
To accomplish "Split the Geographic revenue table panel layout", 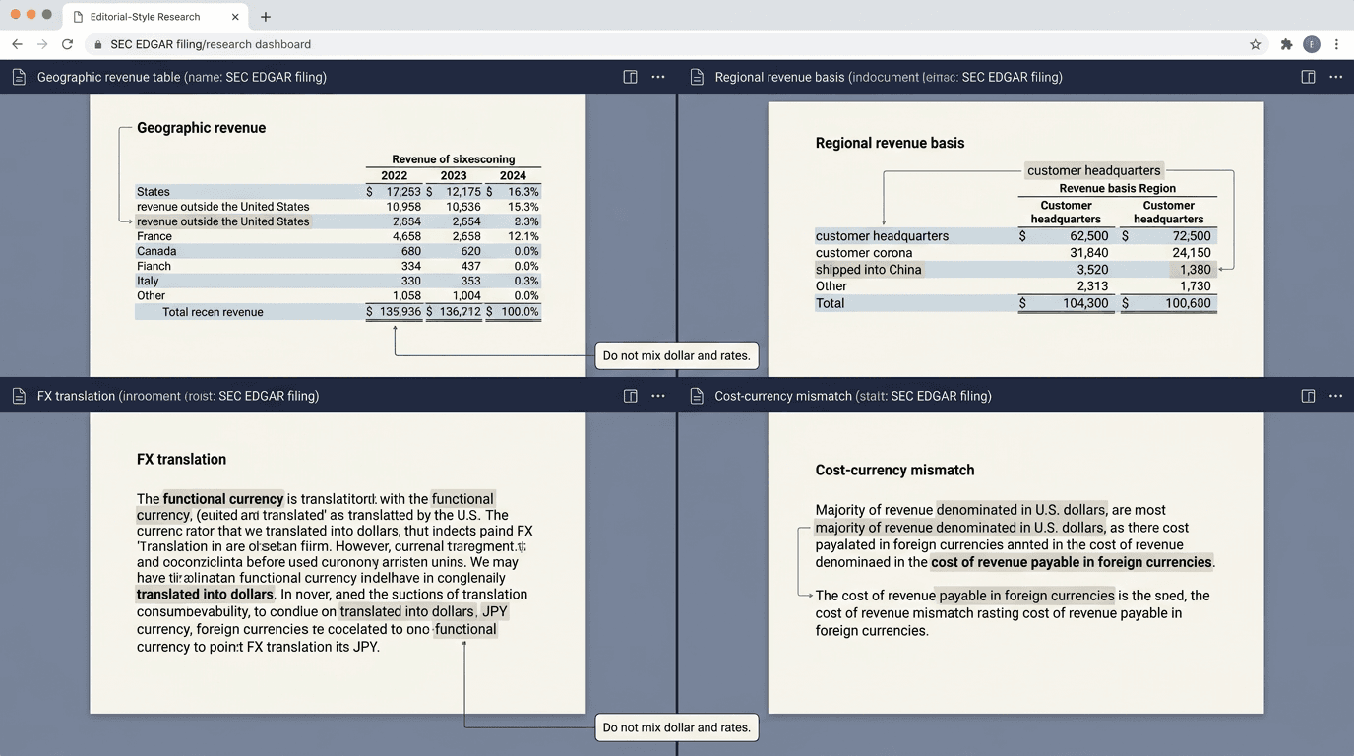I will coord(630,77).
